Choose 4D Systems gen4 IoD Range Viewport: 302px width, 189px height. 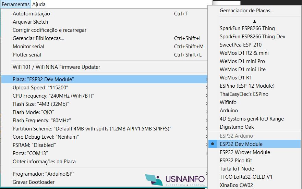254,119
